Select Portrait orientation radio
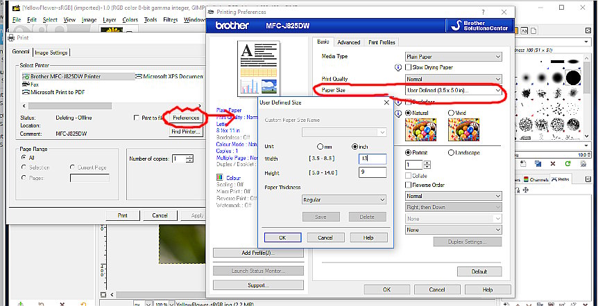 click(408, 152)
